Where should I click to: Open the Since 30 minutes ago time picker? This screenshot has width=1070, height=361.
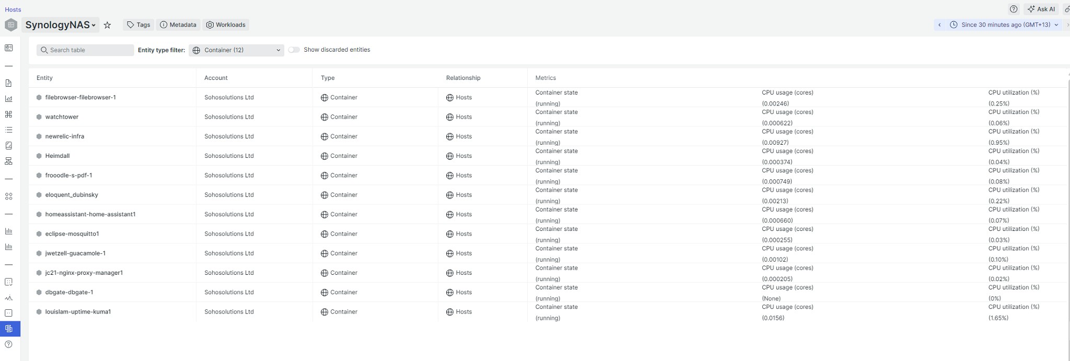(x=1005, y=25)
